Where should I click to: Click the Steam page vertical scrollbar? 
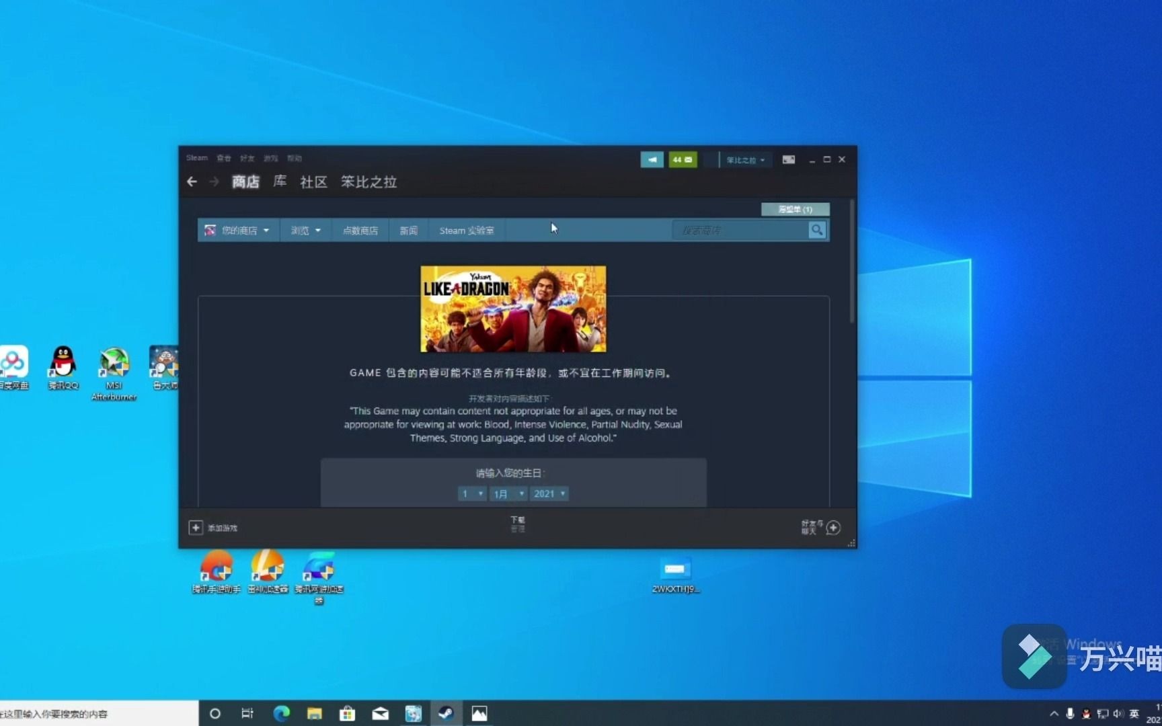point(853,261)
